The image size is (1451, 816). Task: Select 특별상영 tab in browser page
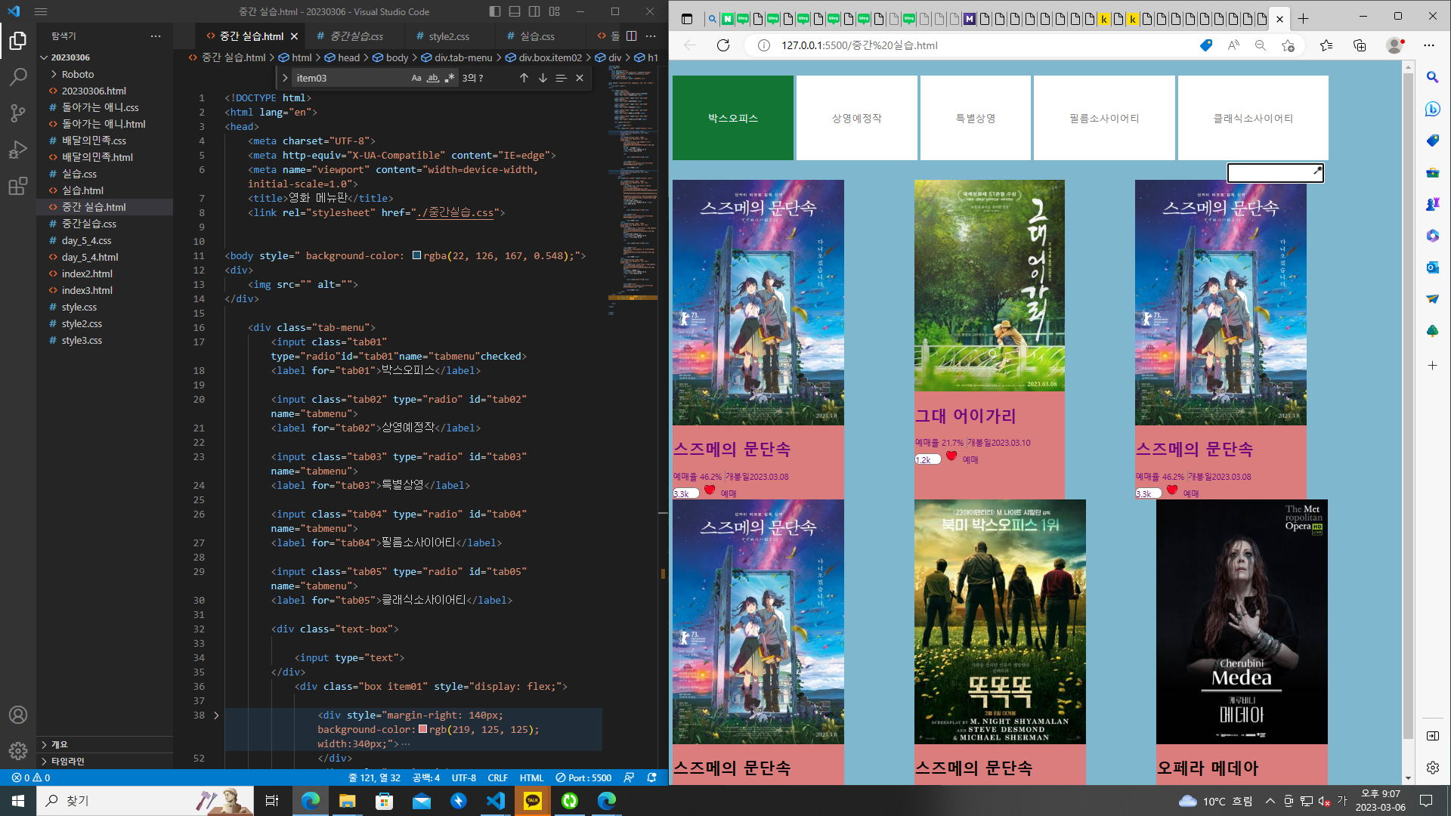point(976,118)
